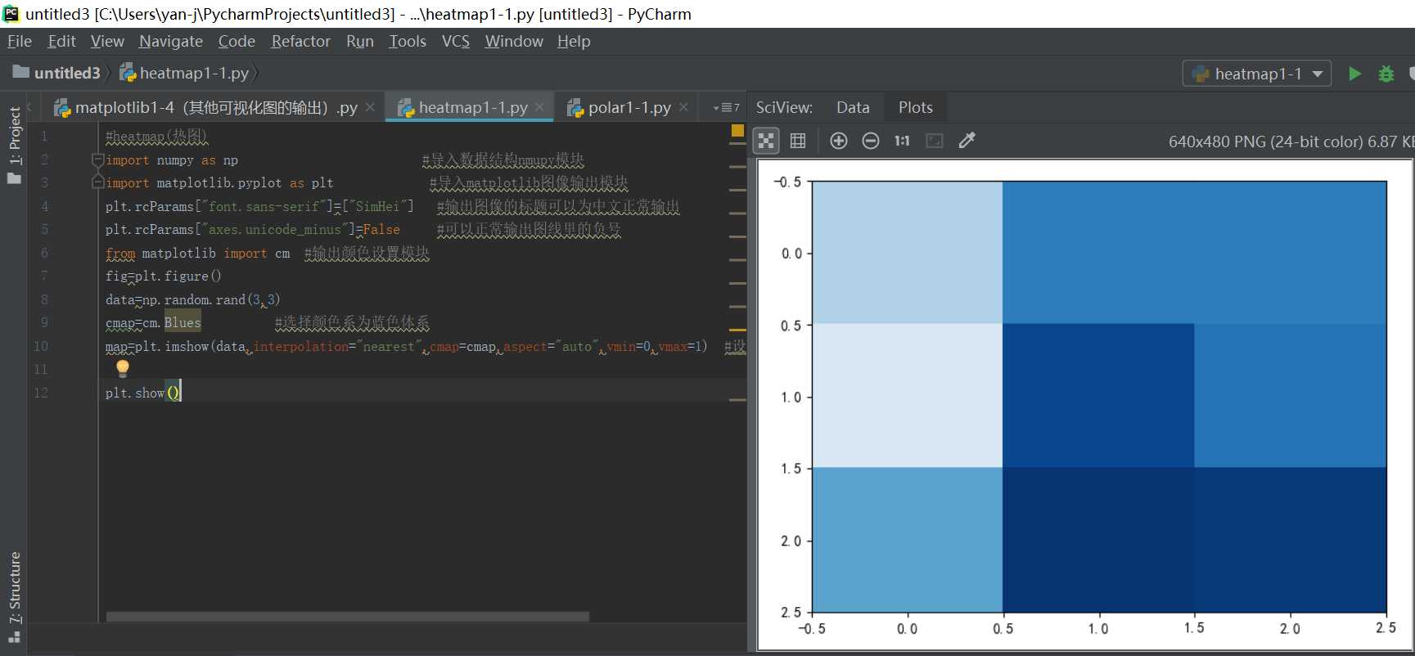Toggle the grid display in SciView
The height and width of the screenshot is (656, 1415).
(x=798, y=141)
